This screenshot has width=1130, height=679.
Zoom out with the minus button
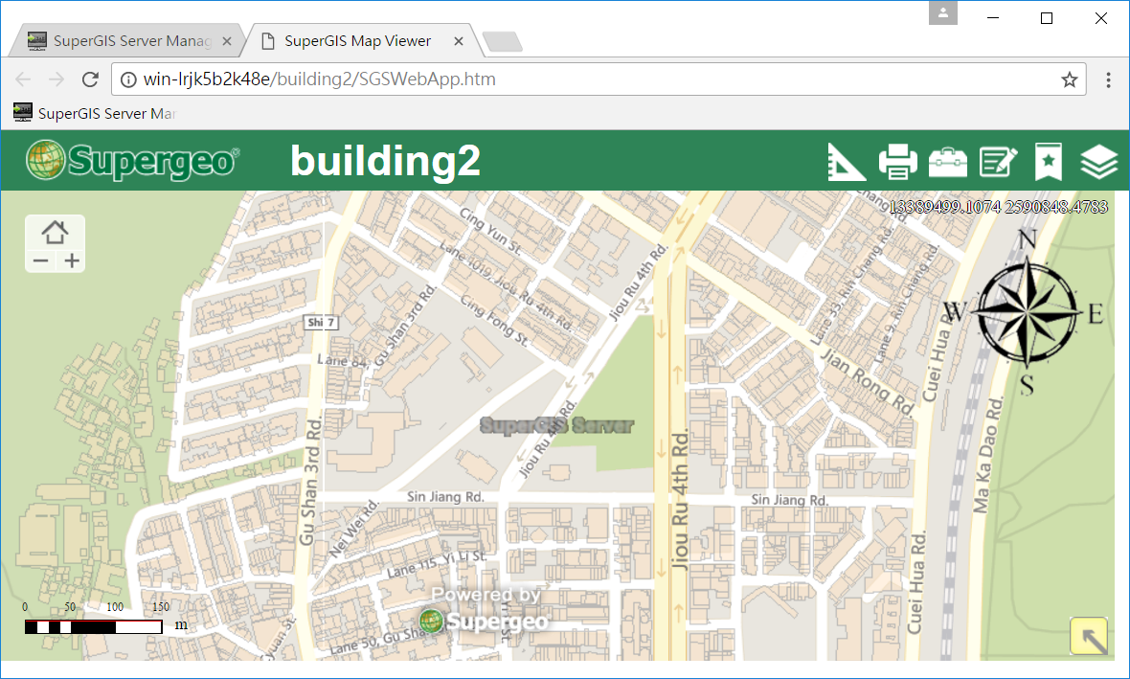(x=41, y=260)
